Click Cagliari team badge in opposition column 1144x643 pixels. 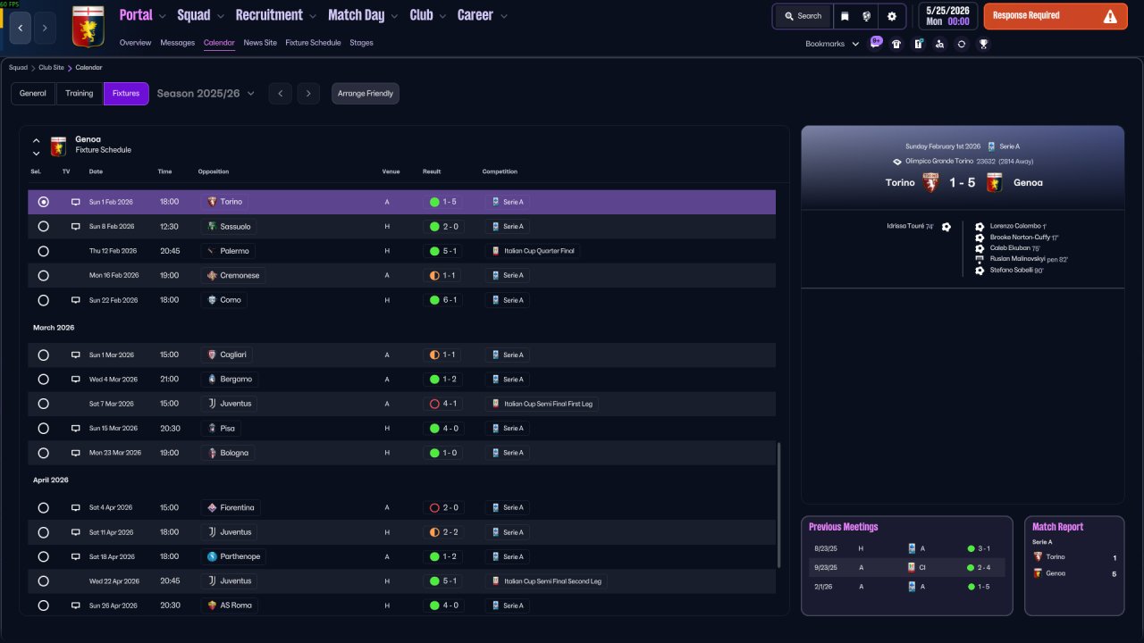tap(212, 355)
